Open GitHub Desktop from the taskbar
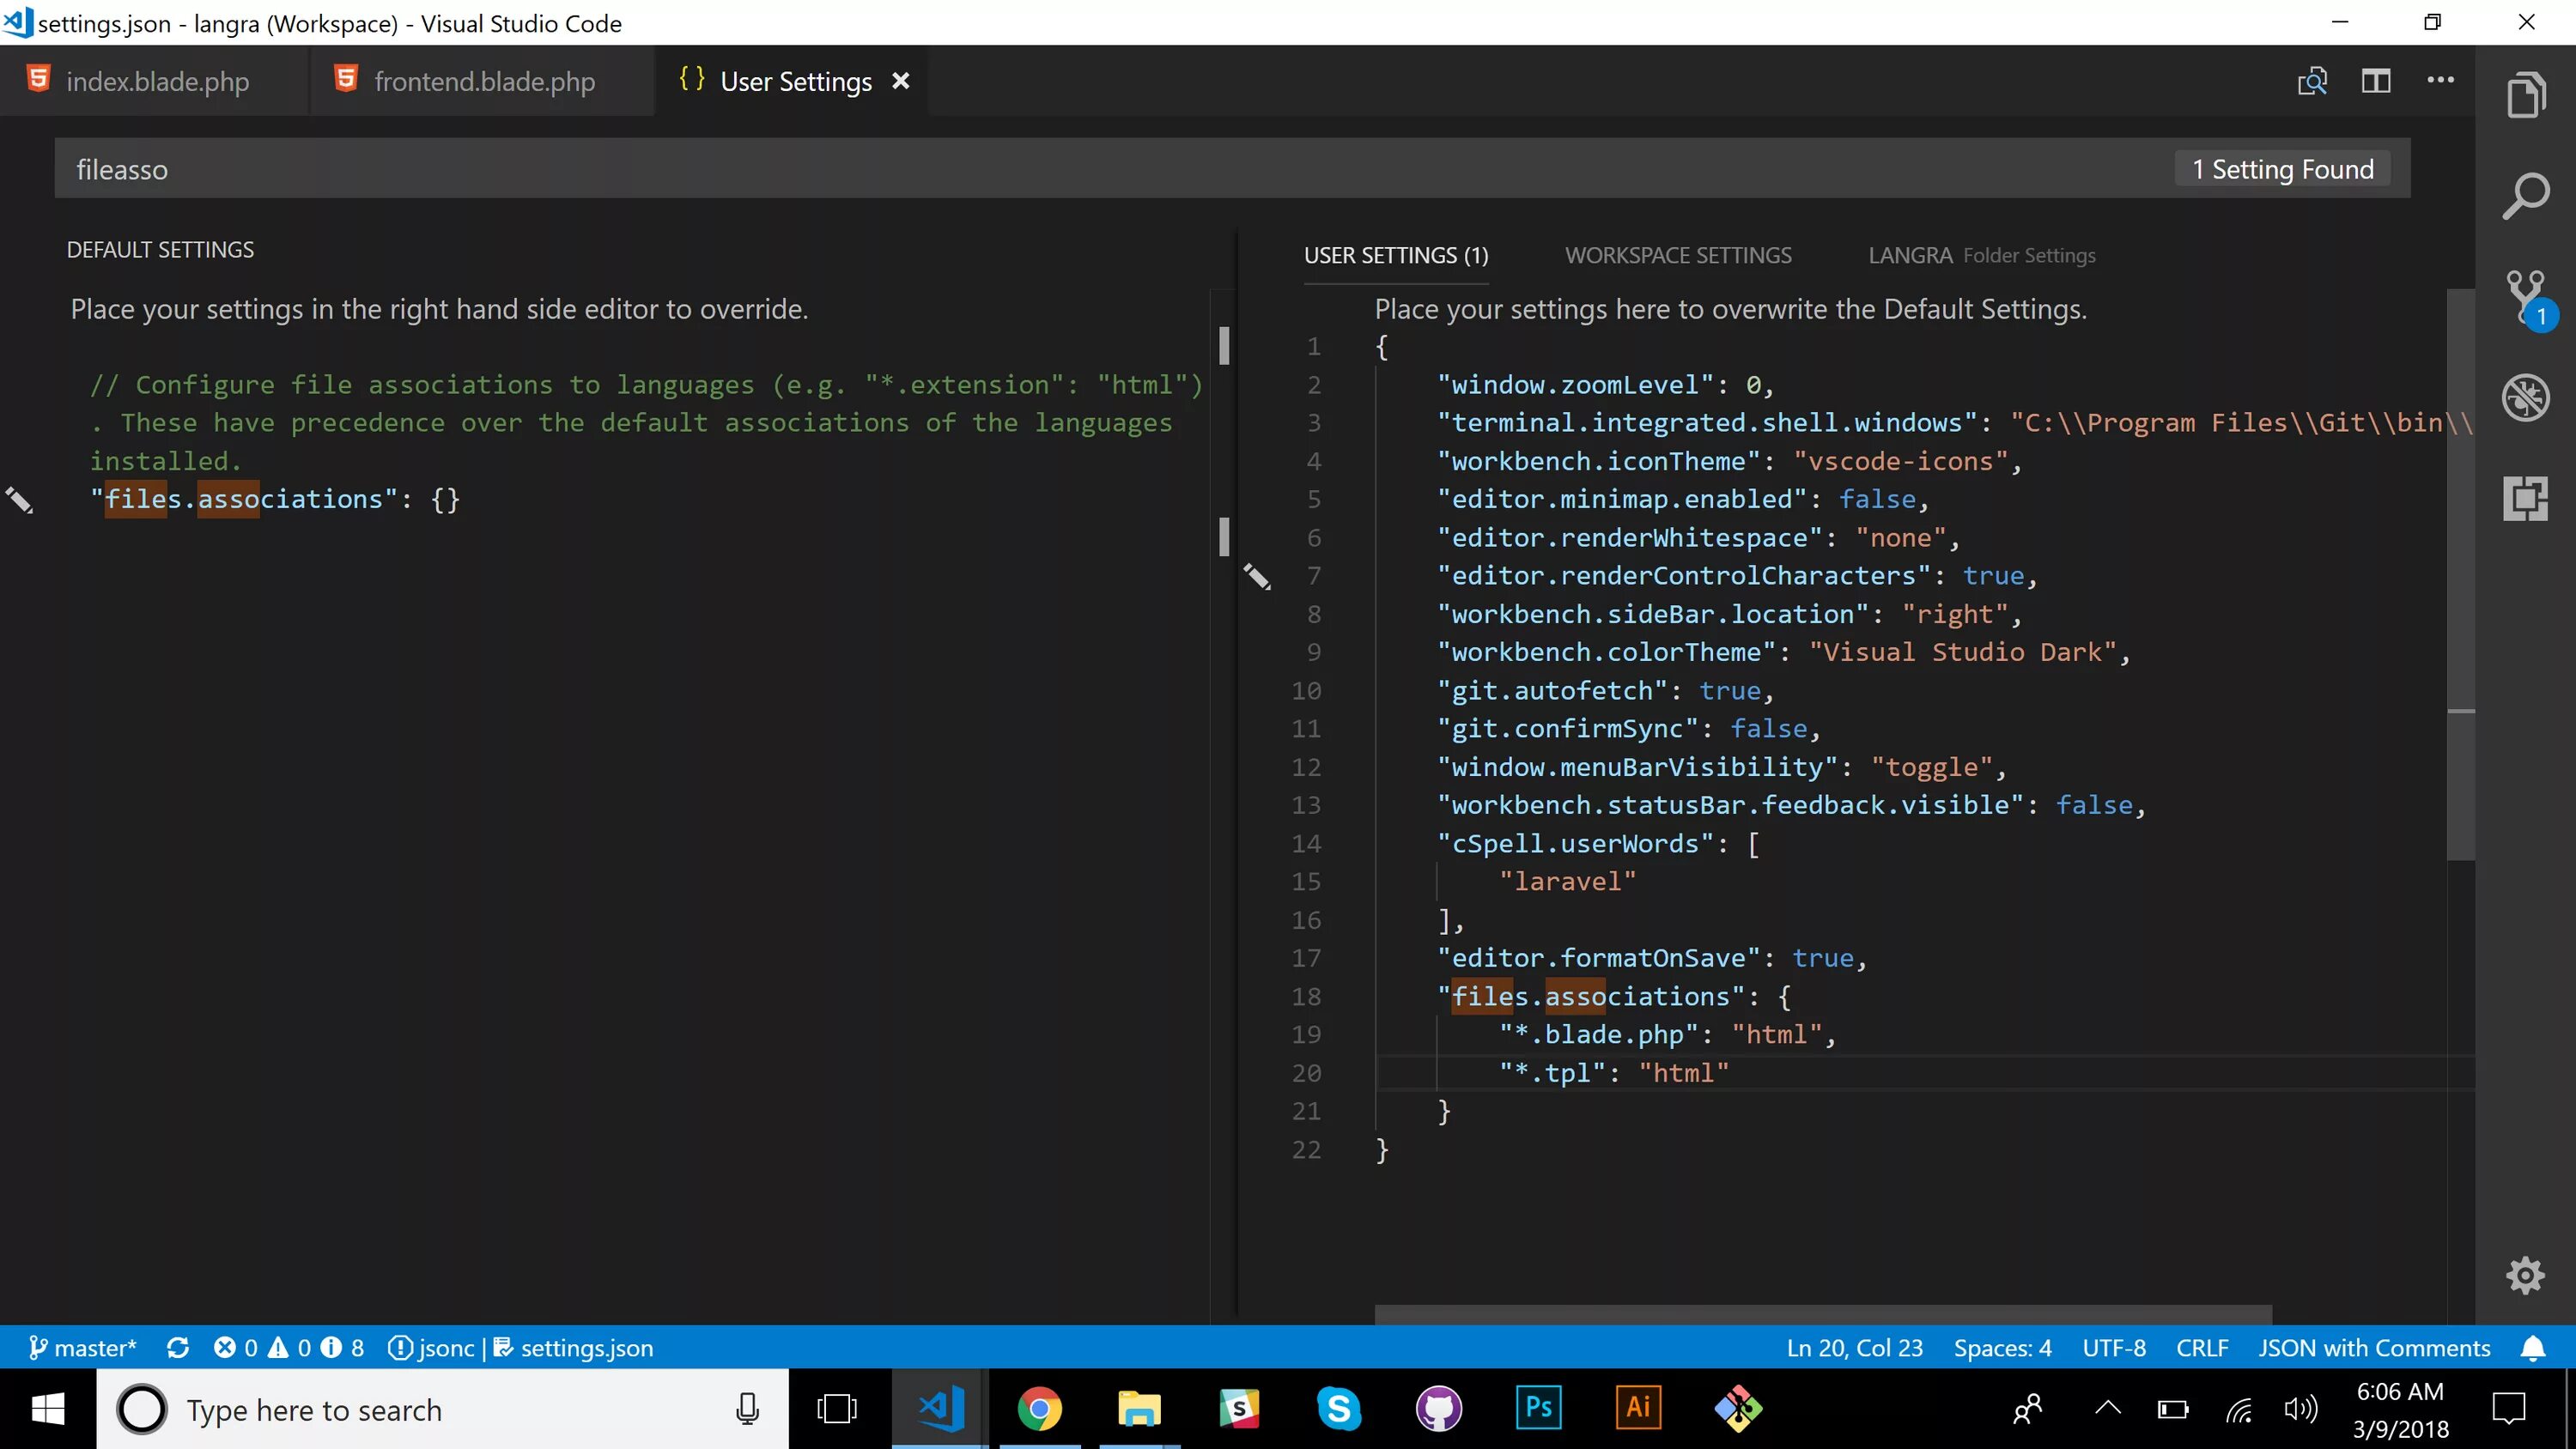Image resolution: width=2576 pixels, height=1449 pixels. coord(1439,1409)
